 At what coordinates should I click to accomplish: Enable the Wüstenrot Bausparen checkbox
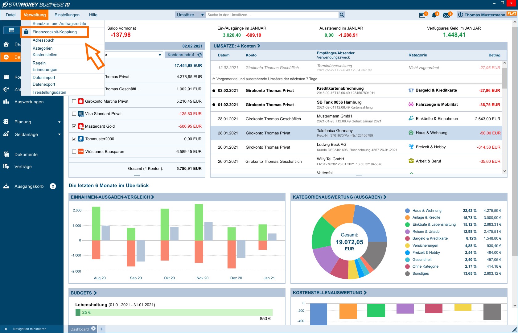pyautogui.click(x=74, y=151)
